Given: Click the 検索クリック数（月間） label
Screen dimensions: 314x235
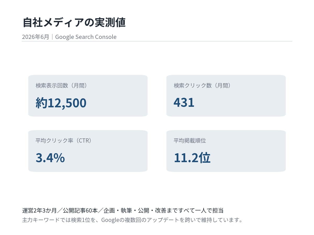Looking at the screenshot, I should pos(202,85).
